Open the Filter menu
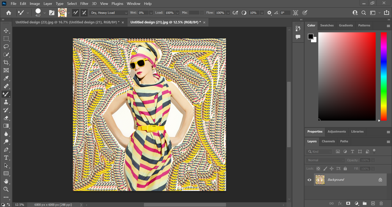Viewport: 392px width, 207px height. [x=84, y=4]
